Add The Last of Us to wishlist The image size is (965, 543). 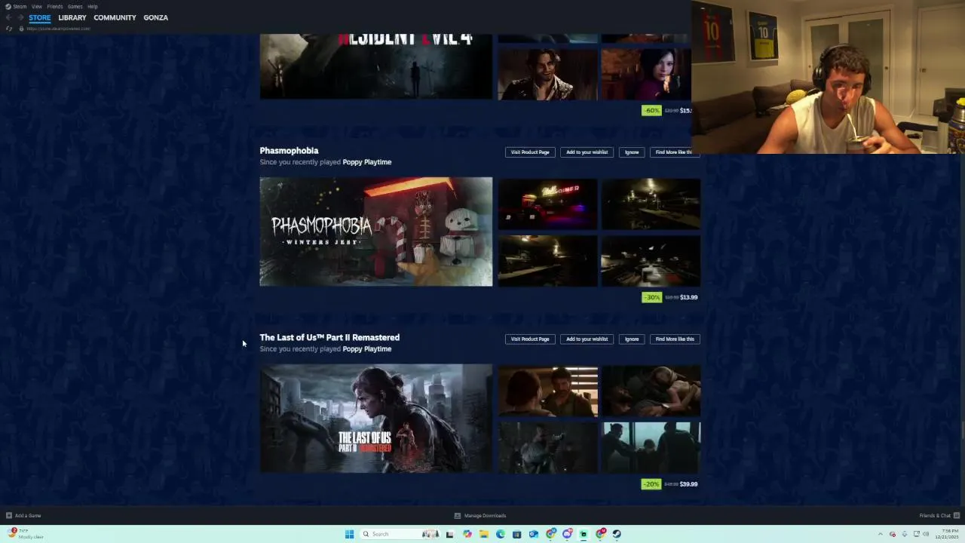(587, 339)
